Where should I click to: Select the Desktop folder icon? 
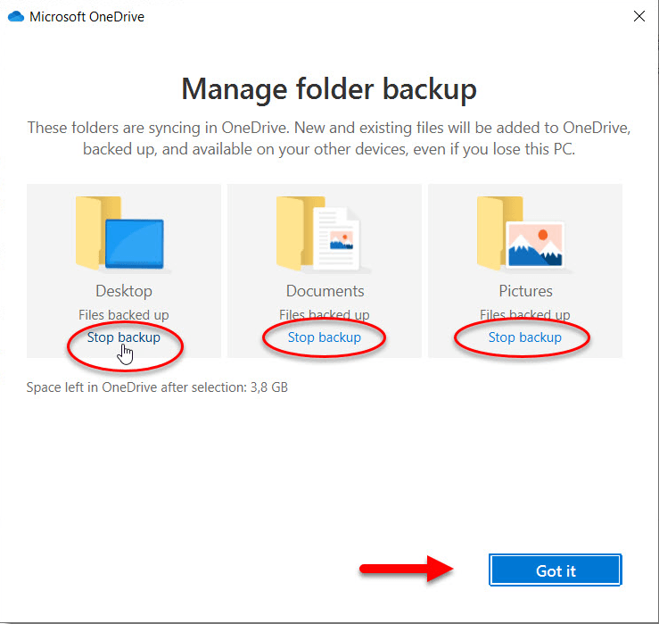[119, 232]
